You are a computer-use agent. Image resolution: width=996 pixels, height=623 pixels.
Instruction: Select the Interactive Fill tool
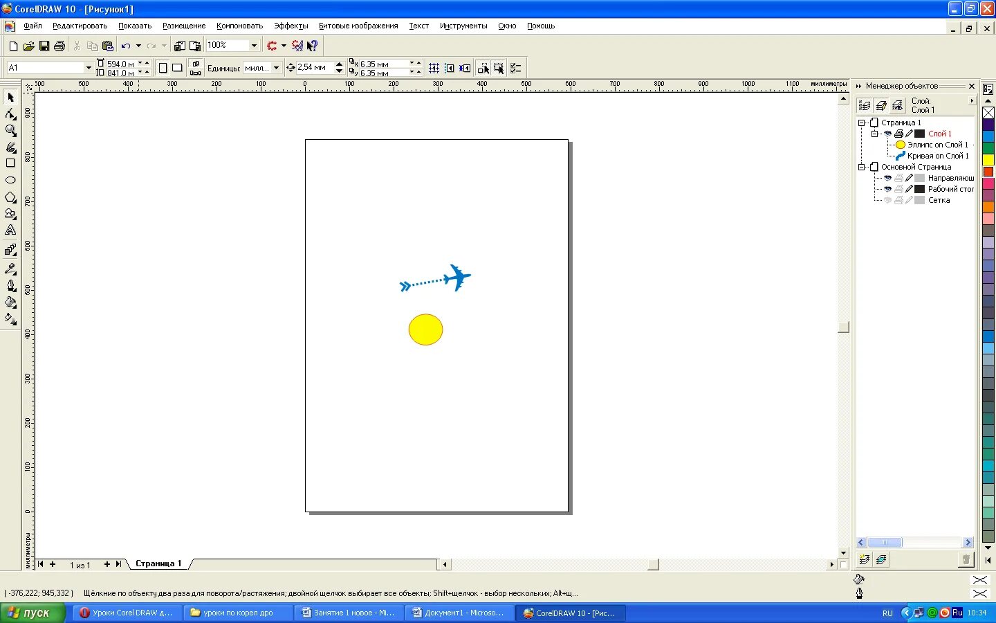click(x=10, y=319)
